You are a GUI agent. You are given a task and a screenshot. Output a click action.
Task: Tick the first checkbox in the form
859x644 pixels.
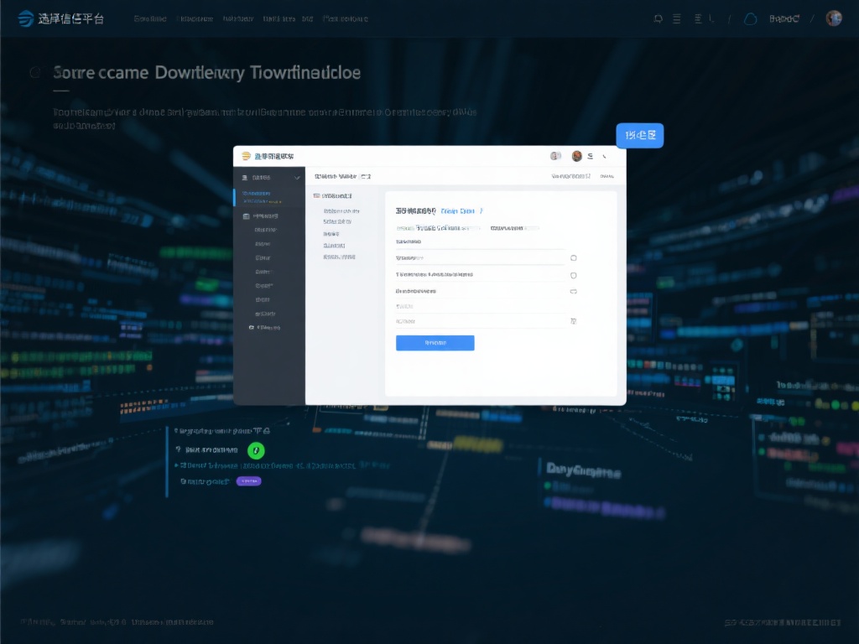tap(574, 258)
